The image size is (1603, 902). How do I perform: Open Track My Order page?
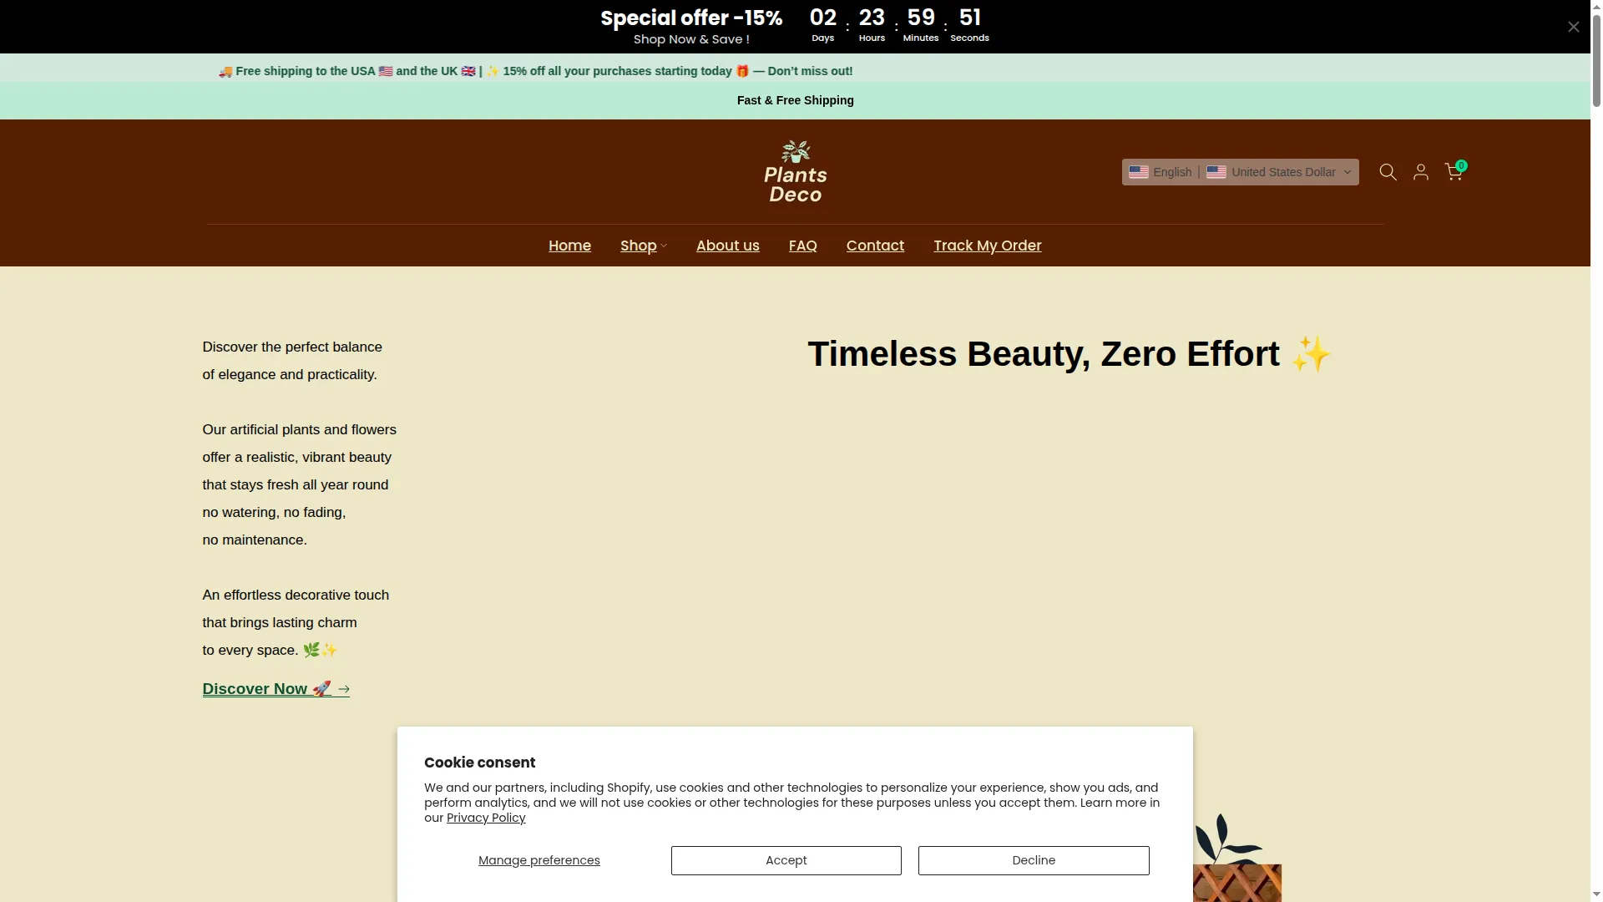pyautogui.click(x=987, y=246)
